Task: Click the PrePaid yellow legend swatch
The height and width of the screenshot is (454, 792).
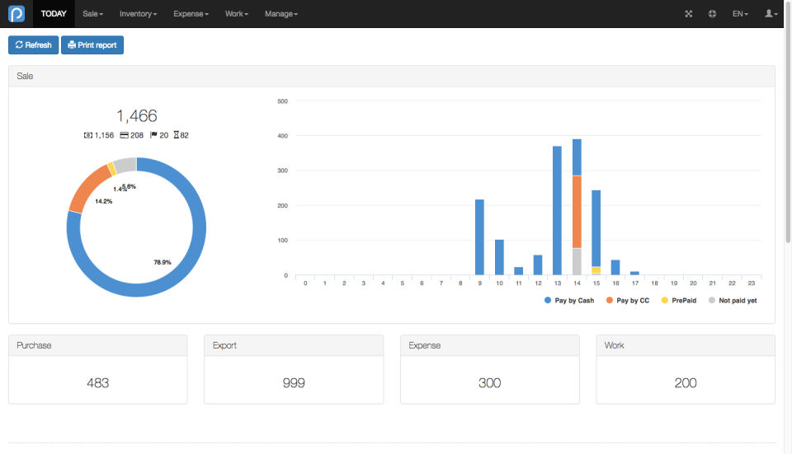Action: pos(665,300)
